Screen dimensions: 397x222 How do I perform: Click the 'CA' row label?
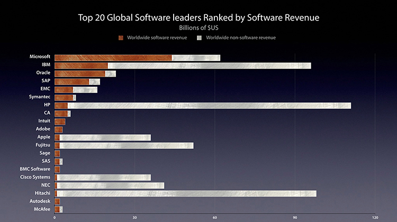pyautogui.click(x=47, y=113)
